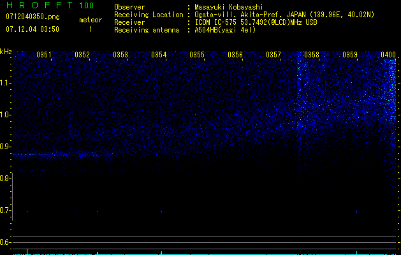Click the Receiving antenna label
401x255 pixels.
pos(147,30)
